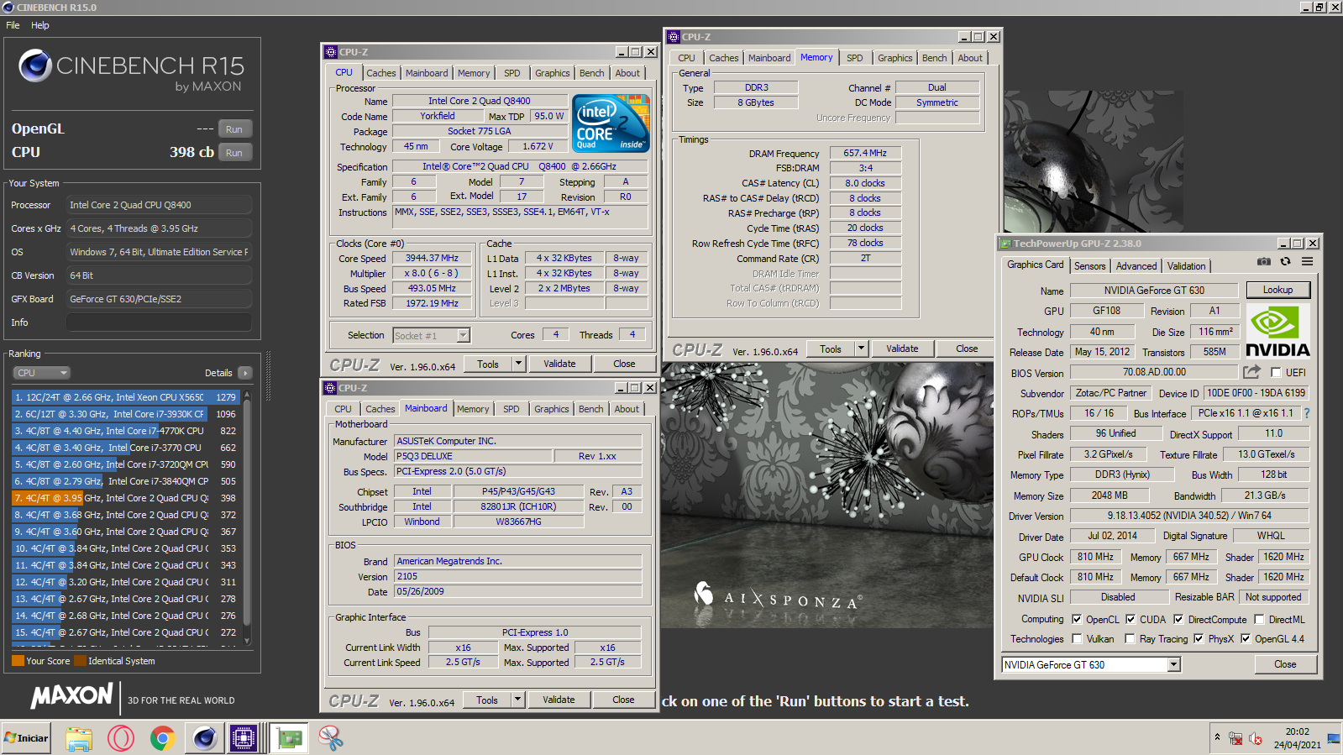Image resolution: width=1343 pixels, height=755 pixels.
Task: Open Caches tab in top-left CPU-Z
Action: pos(380,73)
